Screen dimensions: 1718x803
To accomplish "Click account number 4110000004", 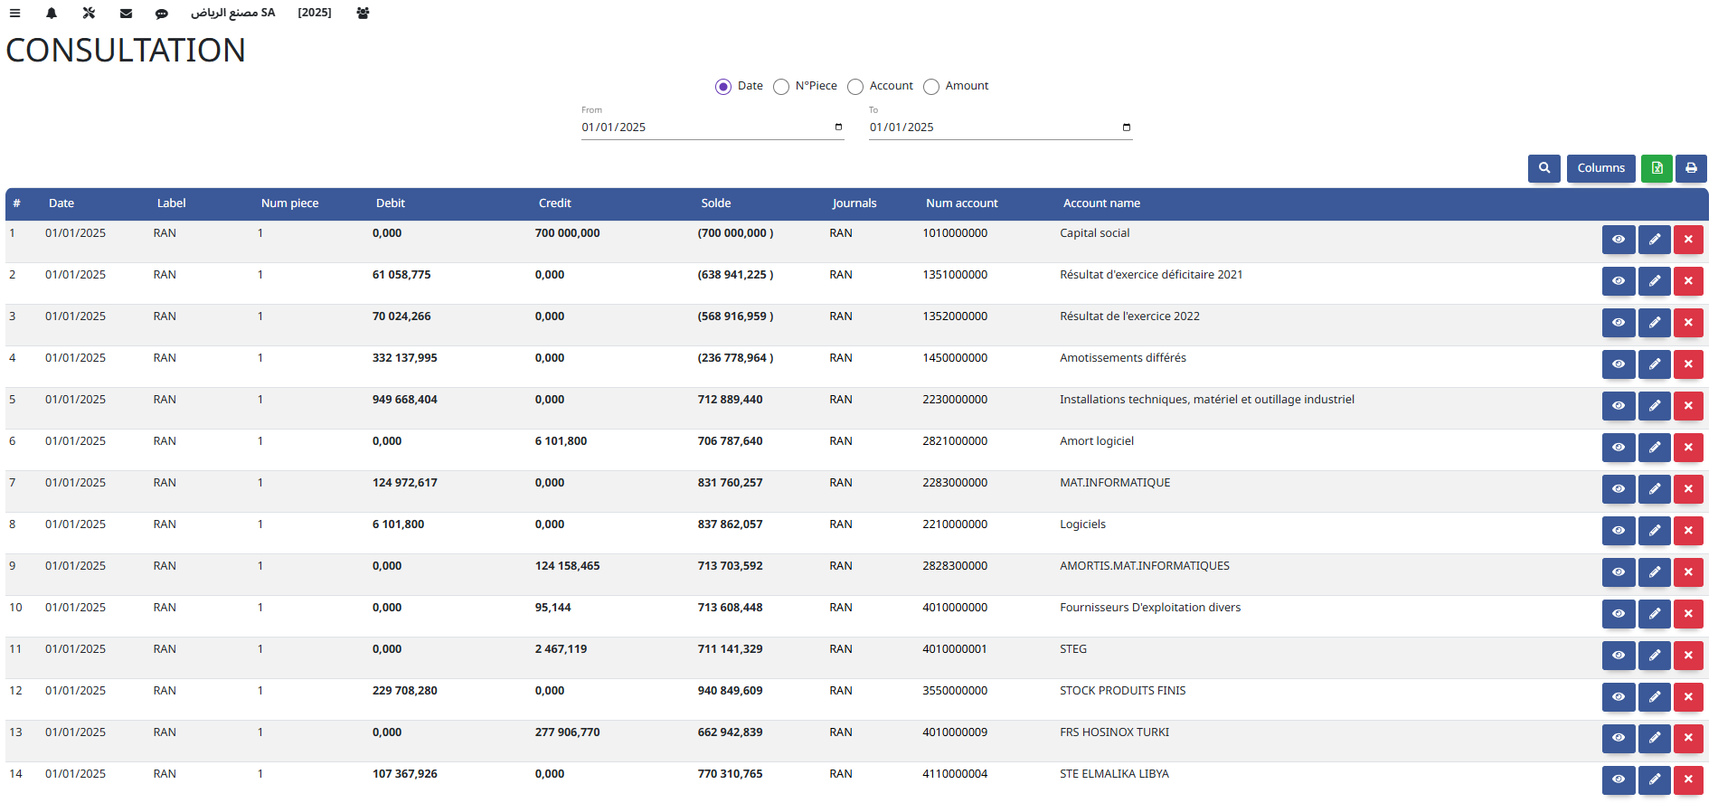I will (955, 774).
